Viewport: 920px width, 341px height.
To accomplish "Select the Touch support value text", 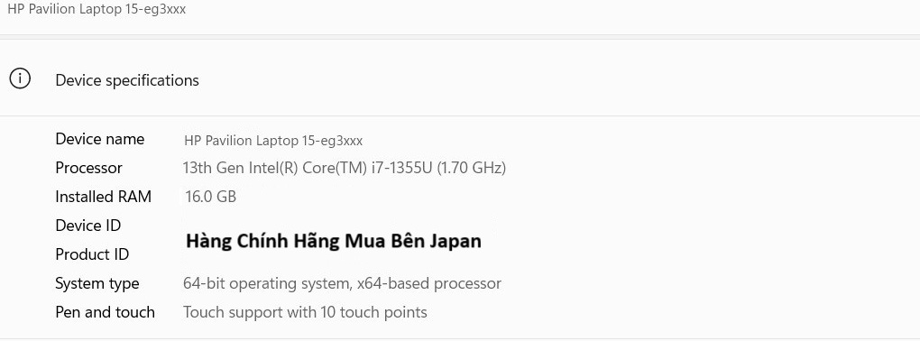I will click(305, 312).
